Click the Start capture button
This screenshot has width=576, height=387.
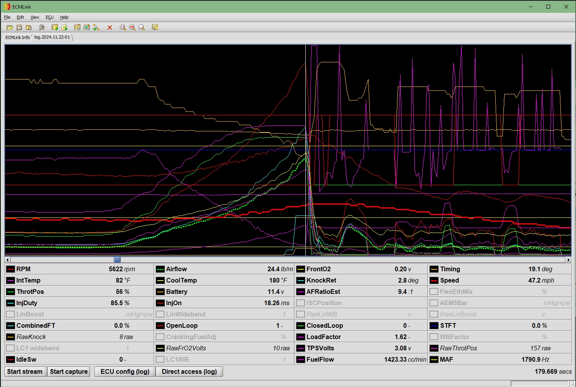[69, 371]
